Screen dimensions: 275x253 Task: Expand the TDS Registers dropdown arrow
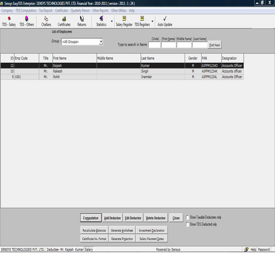point(153,21)
